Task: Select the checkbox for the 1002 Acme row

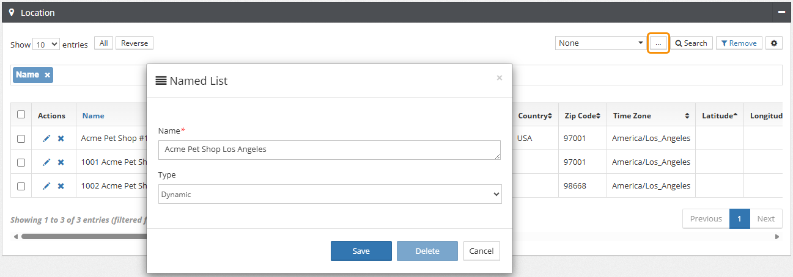Action: [x=21, y=186]
